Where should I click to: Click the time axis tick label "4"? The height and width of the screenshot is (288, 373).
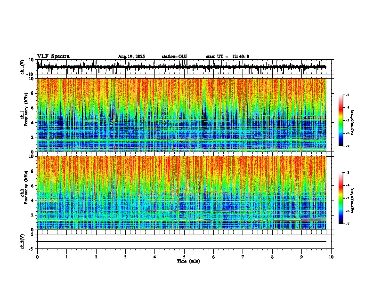[x=155, y=257]
